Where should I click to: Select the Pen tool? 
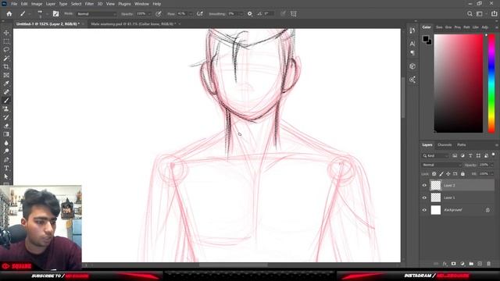(x=6, y=159)
